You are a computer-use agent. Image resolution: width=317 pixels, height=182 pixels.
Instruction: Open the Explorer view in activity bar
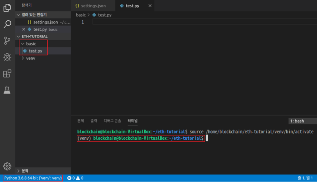(x=7, y=8)
